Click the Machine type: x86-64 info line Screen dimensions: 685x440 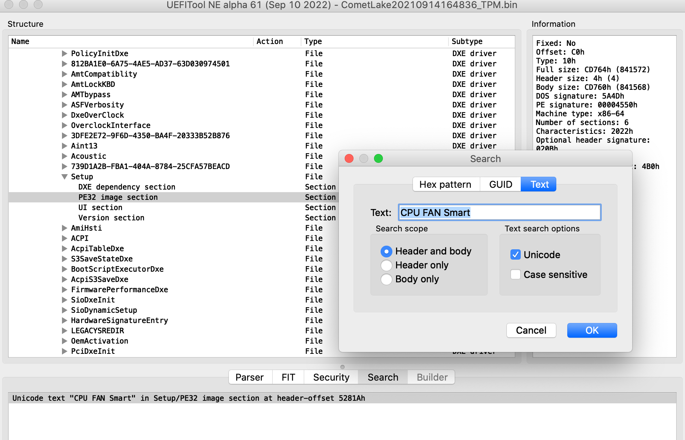tap(580, 114)
